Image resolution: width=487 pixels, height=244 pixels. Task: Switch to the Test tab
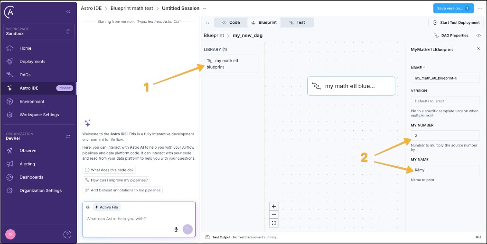point(297,22)
